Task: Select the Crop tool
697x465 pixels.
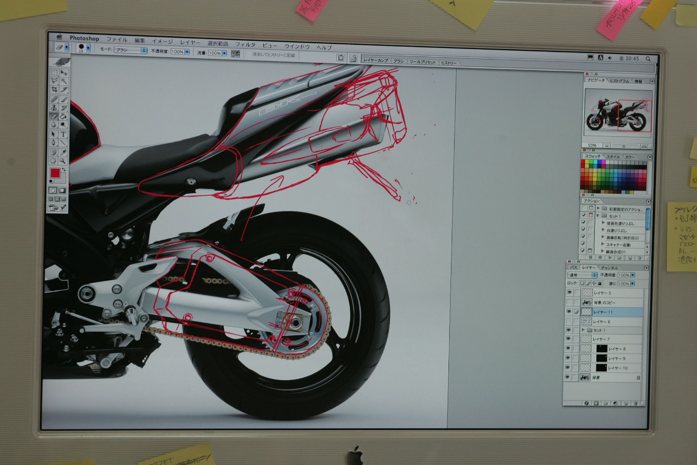Action: [54, 89]
